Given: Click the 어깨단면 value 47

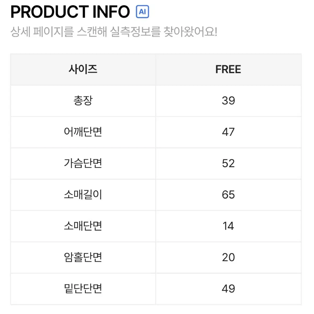Looking at the screenshot, I should 228,132.
